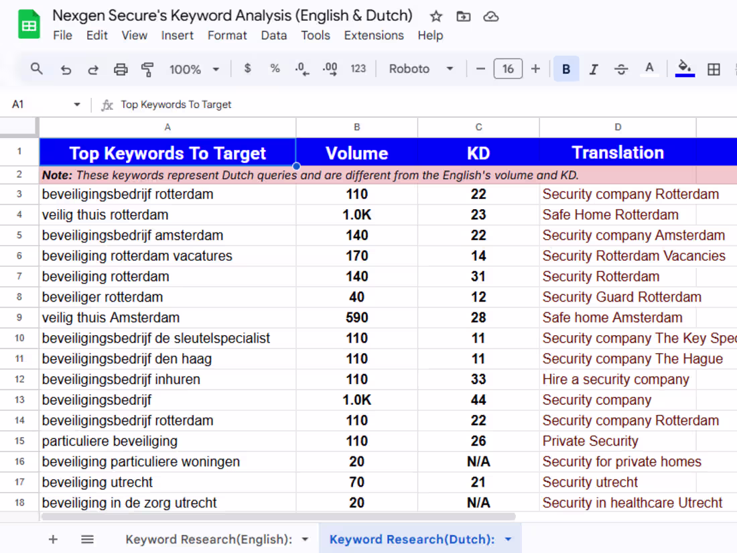Format selection as currency
737x553 pixels.
247,68
